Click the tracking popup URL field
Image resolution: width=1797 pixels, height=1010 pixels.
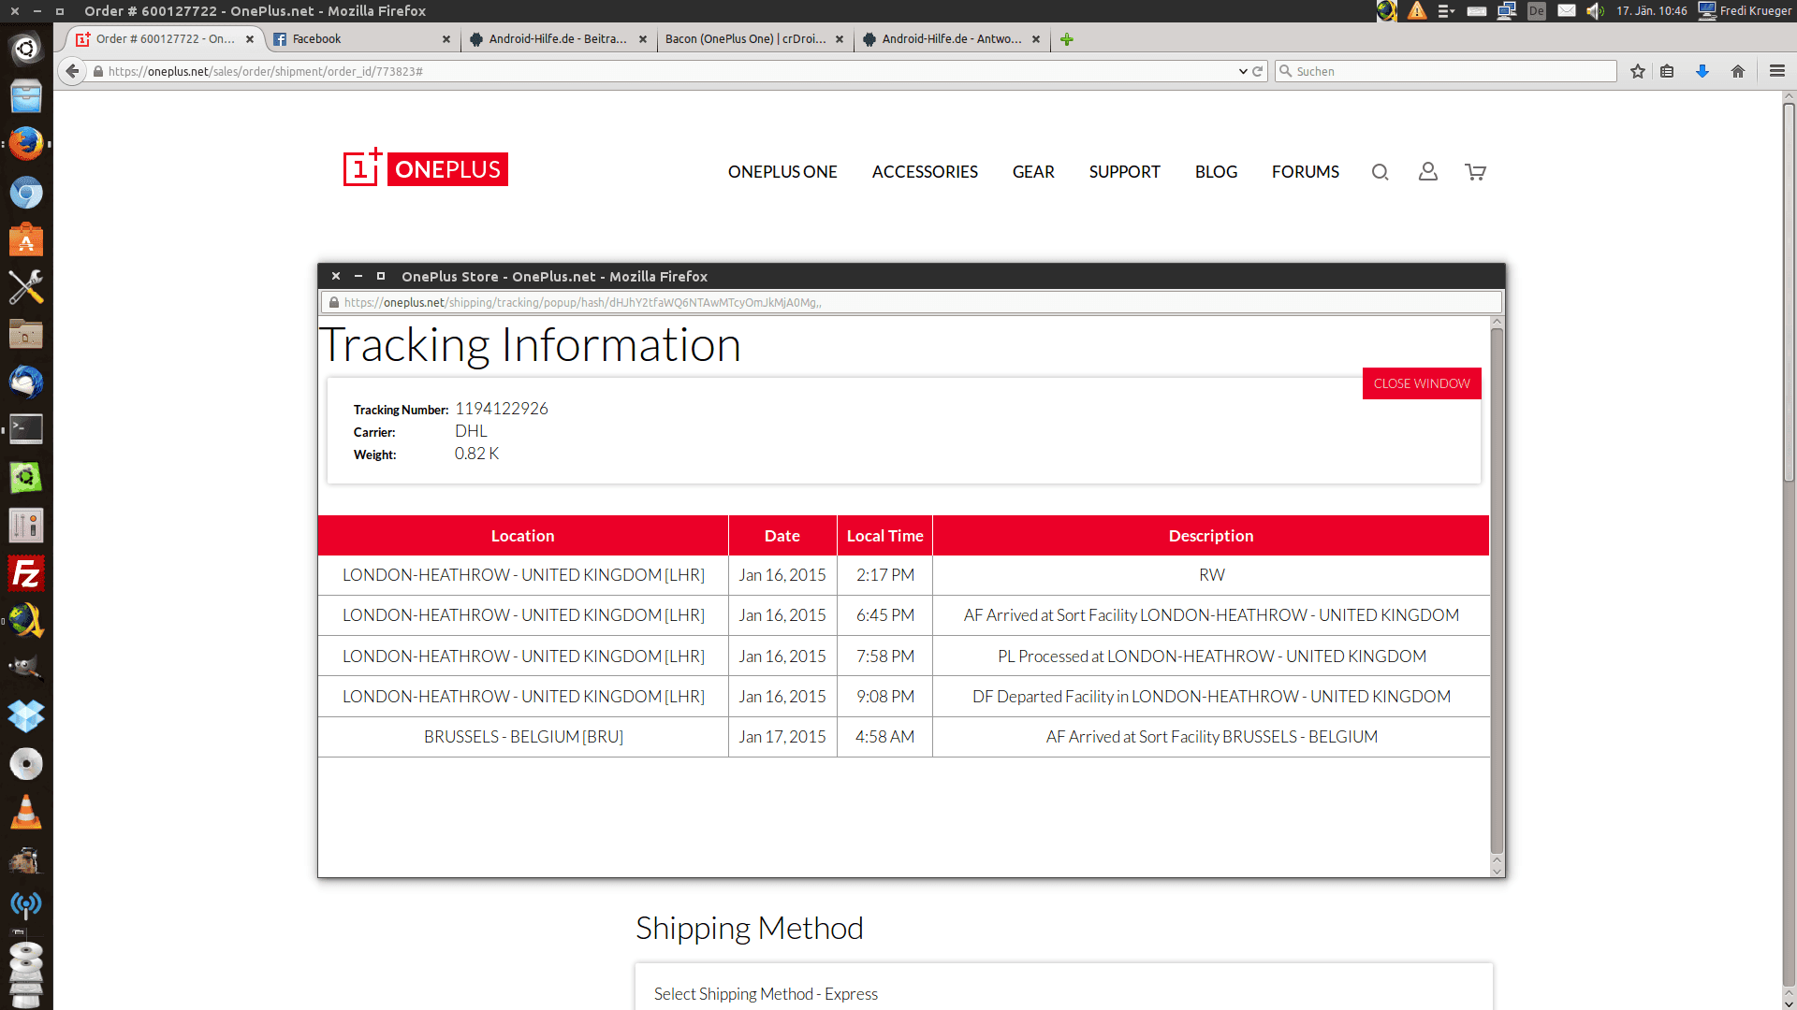tap(912, 302)
